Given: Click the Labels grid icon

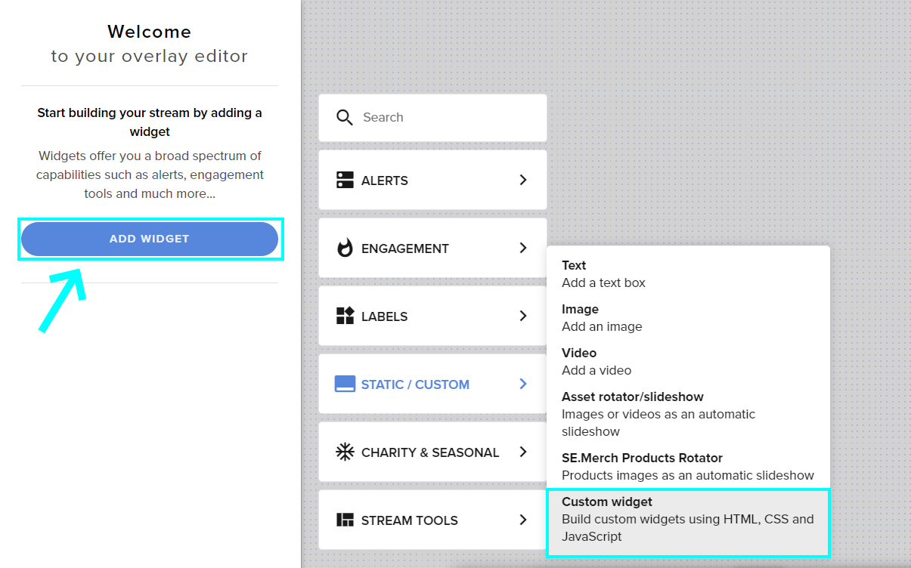Looking at the screenshot, I should [345, 316].
